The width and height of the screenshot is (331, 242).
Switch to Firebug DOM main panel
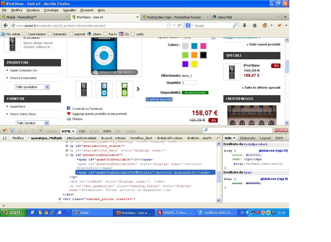tap(107, 131)
